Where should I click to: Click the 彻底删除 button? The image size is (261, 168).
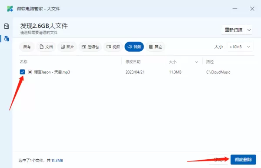tap(243, 160)
